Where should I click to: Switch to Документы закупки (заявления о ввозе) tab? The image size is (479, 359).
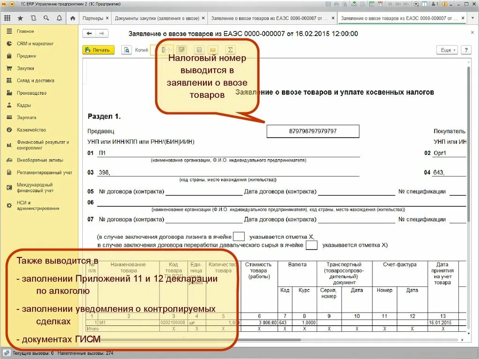pos(157,18)
